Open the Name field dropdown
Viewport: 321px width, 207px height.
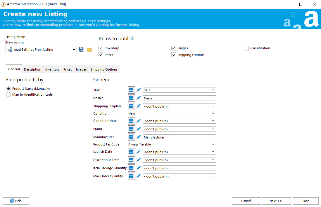pyautogui.click(x=179, y=98)
